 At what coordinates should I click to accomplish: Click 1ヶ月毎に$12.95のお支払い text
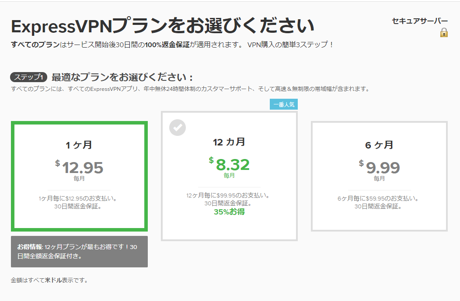[x=78, y=198]
